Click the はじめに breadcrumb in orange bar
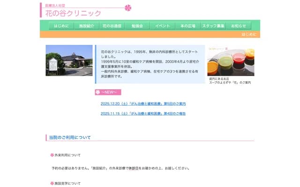300x187 pixels. 249,35
